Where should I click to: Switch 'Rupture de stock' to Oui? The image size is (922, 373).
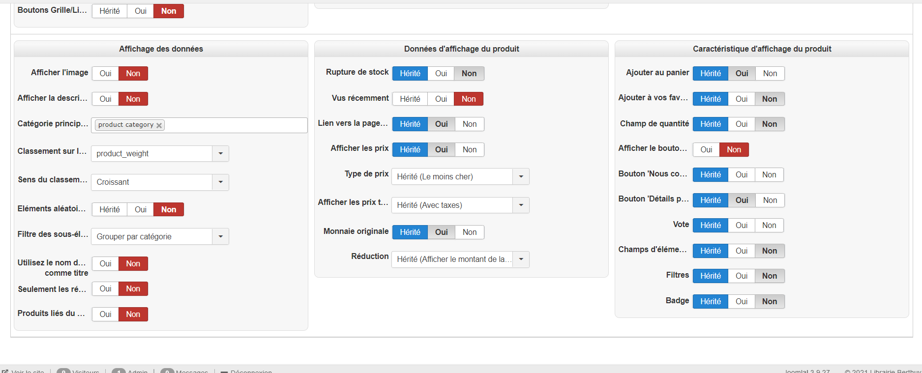(441, 74)
